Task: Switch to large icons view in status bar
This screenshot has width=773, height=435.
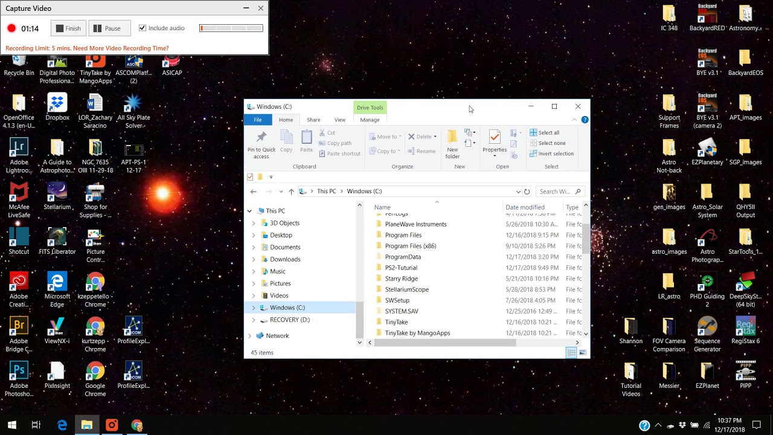Action: pyautogui.click(x=582, y=353)
